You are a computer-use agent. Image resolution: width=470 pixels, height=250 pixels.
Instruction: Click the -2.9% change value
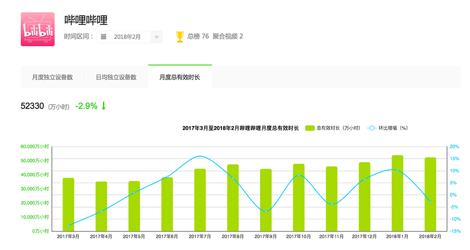click(x=86, y=106)
